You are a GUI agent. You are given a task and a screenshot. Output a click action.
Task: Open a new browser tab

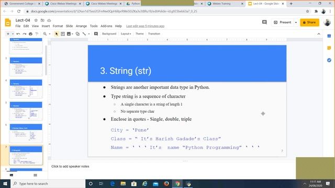pos(291,4)
